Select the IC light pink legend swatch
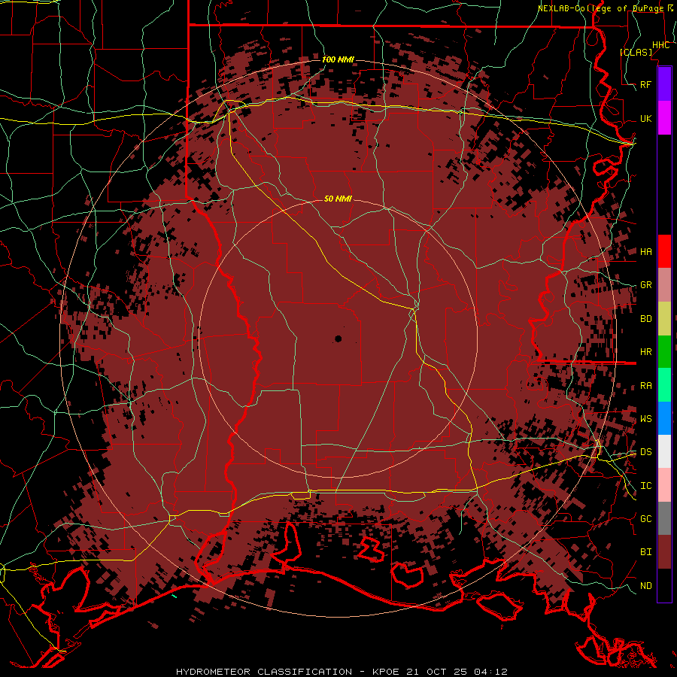Image resolution: width=677 pixels, height=677 pixels. [x=664, y=485]
